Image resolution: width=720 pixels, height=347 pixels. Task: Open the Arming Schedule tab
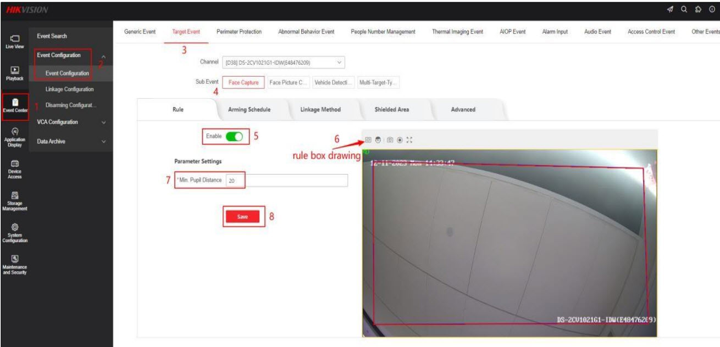click(249, 109)
